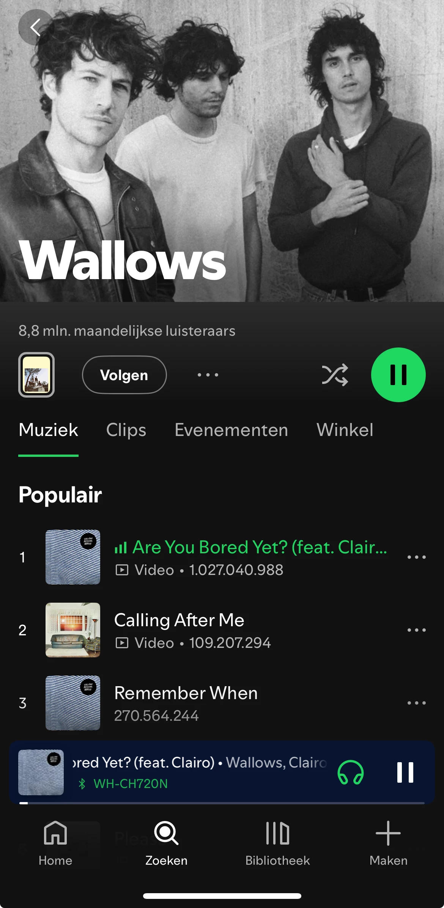The height and width of the screenshot is (908, 444).
Task: Switch to the Evenementen tab
Action: [231, 430]
